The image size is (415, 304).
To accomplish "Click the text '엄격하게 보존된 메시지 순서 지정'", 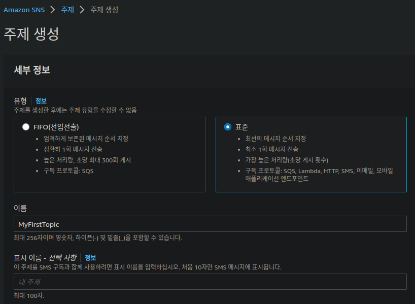I will (x=86, y=139).
